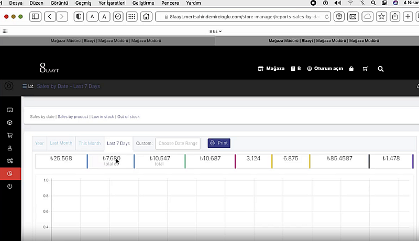Open the cart icon in header
The image size is (419, 241).
coord(365,69)
